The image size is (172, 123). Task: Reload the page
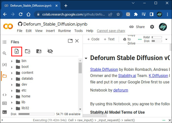click(21, 14)
